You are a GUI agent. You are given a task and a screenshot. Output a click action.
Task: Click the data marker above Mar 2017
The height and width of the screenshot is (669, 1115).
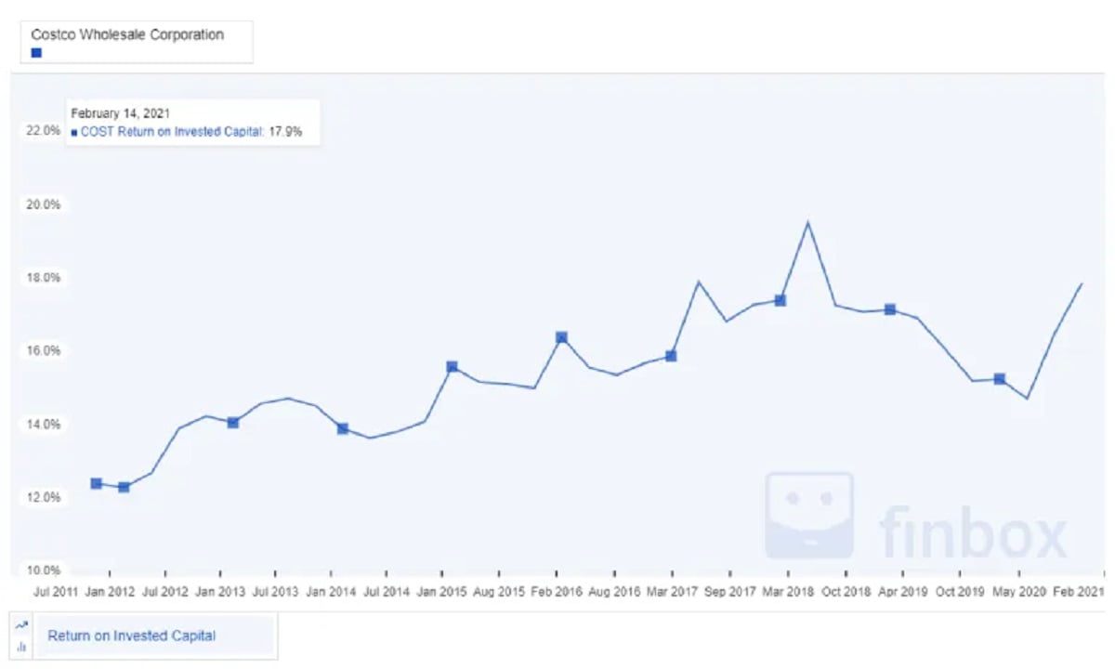671,356
